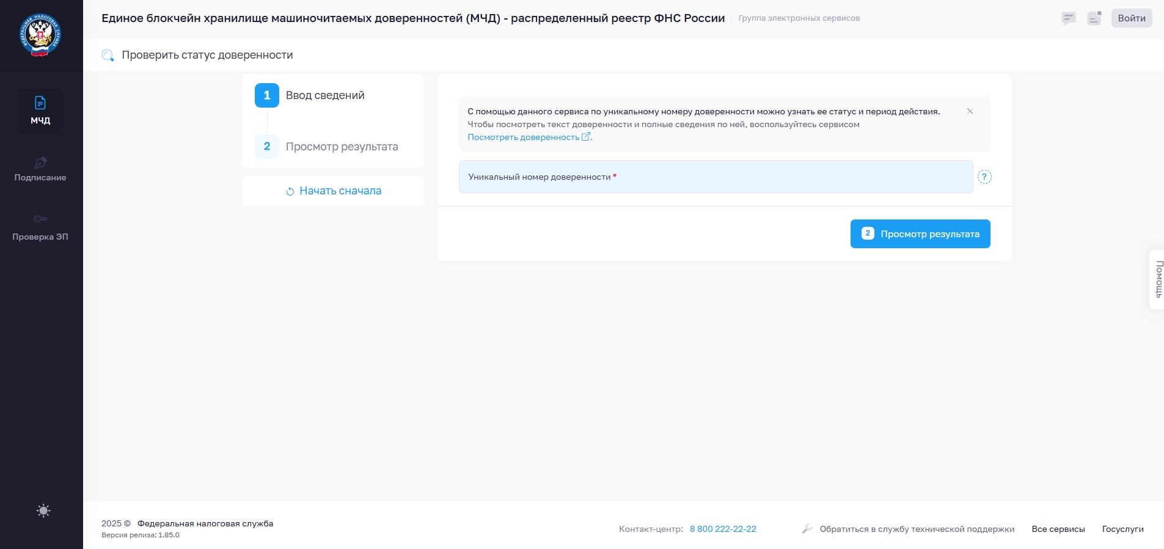Dismiss the info banner with X
Screen dimensions: 1164x549
(970, 111)
